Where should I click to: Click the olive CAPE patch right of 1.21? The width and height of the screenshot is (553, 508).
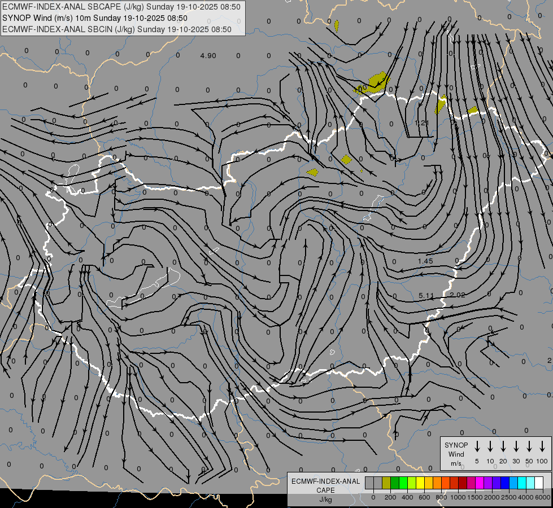click(x=440, y=104)
